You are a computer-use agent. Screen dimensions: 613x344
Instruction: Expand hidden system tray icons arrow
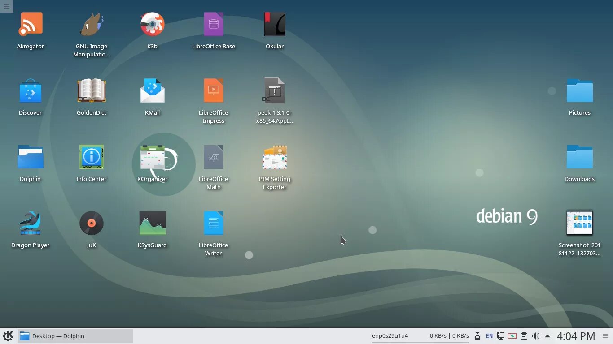tap(547, 336)
